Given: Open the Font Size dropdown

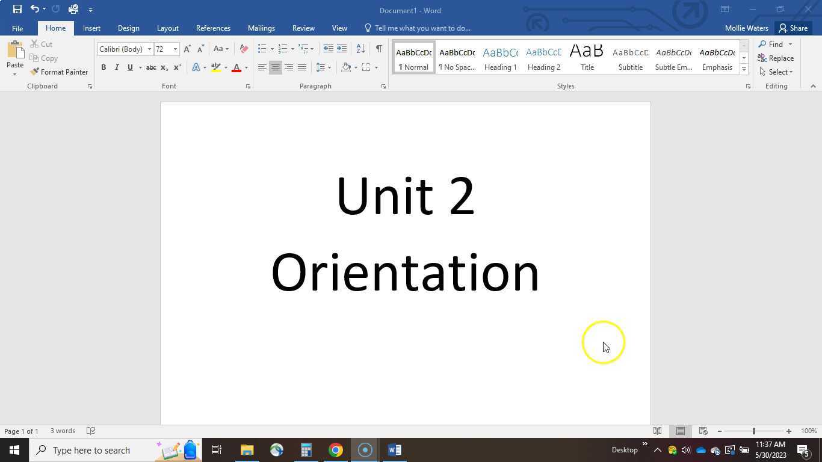Looking at the screenshot, I should tap(175, 49).
